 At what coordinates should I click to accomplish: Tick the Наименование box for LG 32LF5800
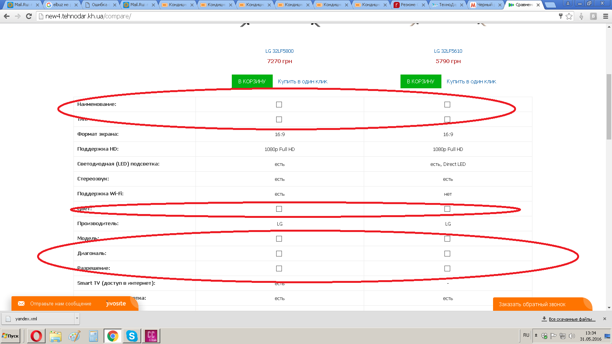click(279, 105)
